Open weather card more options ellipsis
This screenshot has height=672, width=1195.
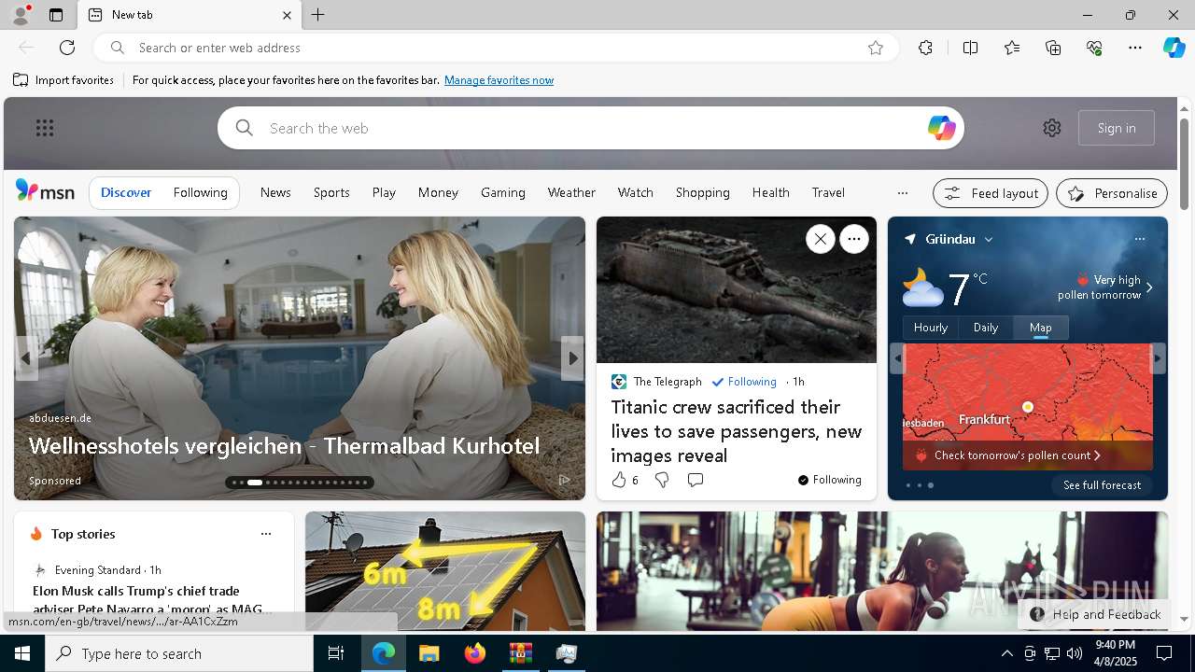pos(1140,239)
